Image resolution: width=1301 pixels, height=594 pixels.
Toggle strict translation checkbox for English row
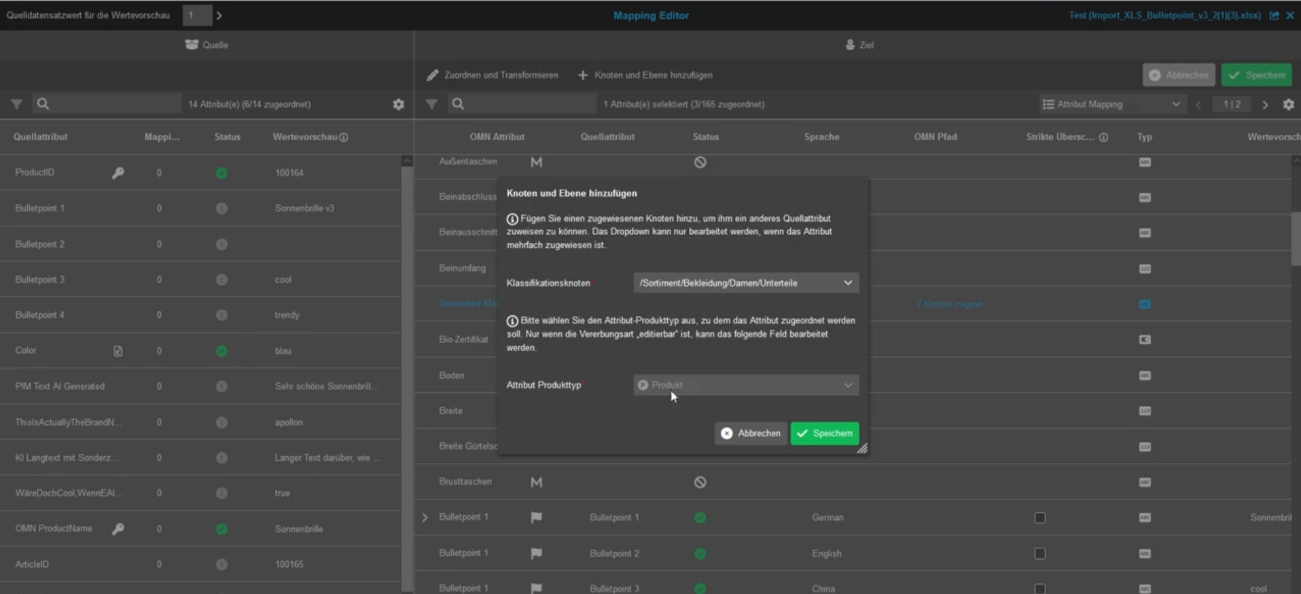pos(1039,553)
